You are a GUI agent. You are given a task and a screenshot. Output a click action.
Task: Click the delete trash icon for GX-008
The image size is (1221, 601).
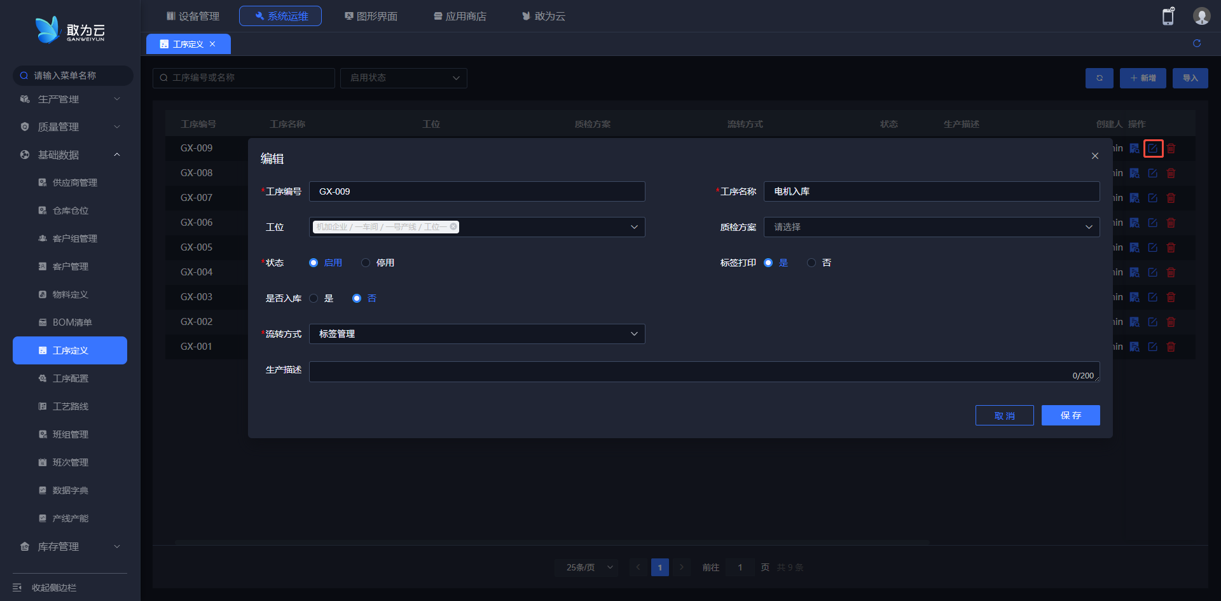(1171, 173)
